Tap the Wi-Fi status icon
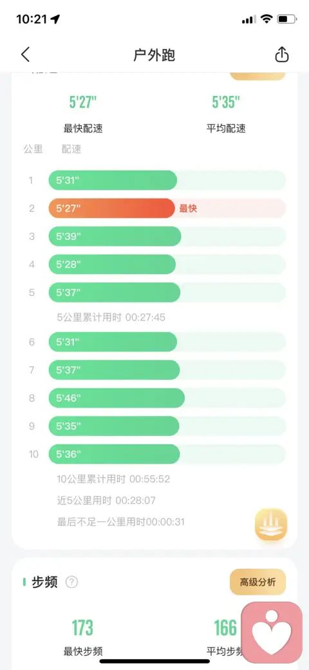Screen dimensions: 309x670 pos(267,19)
